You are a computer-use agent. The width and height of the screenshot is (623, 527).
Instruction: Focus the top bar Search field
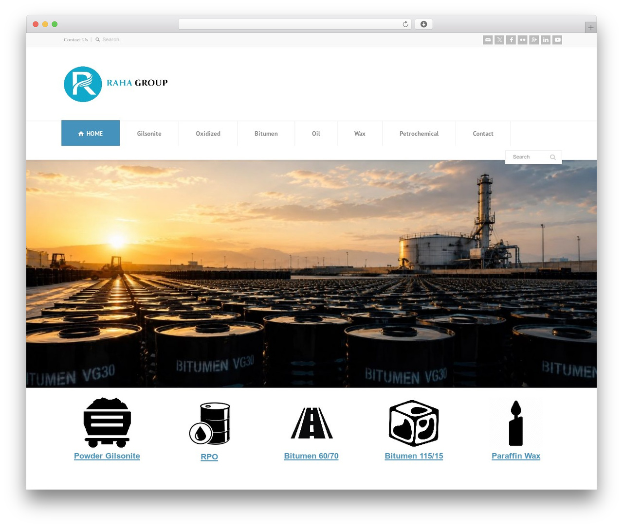pyautogui.click(x=110, y=40)
